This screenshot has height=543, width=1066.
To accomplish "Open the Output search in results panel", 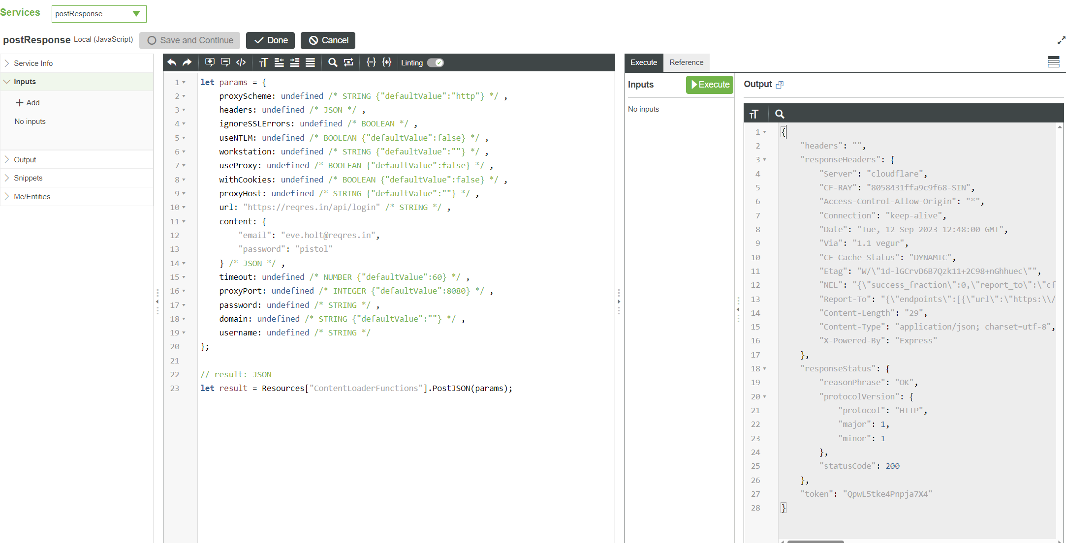I will point(780,114).
